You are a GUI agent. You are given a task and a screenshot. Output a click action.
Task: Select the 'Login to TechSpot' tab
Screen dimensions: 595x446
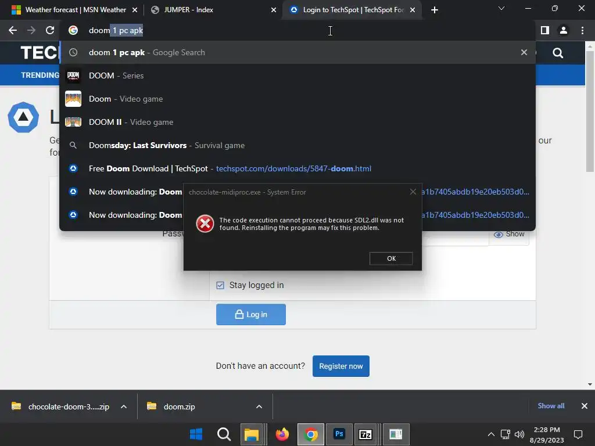(x=352, y=10)
